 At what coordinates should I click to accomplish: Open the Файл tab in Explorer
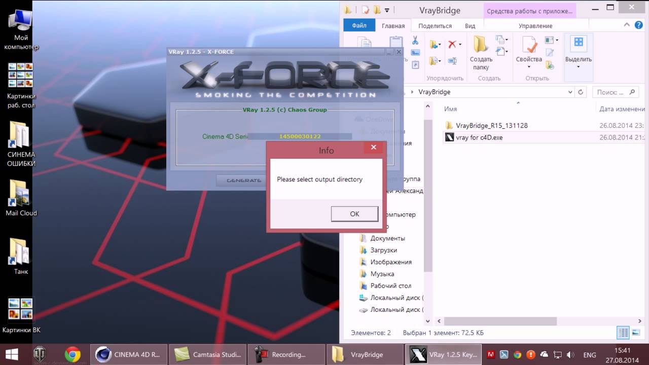[x=359, y=25]
